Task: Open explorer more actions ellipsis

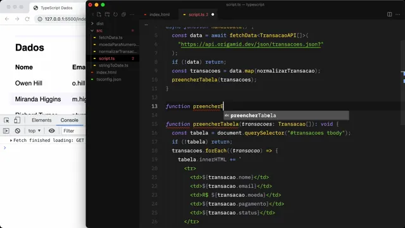Action: click(132, 15)
